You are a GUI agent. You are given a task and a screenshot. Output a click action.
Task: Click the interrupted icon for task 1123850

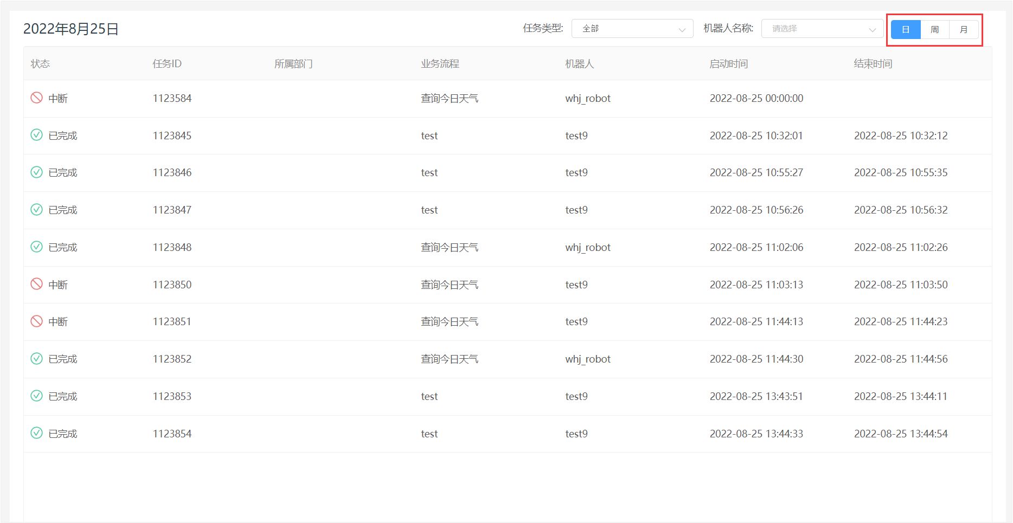point(36,284)
